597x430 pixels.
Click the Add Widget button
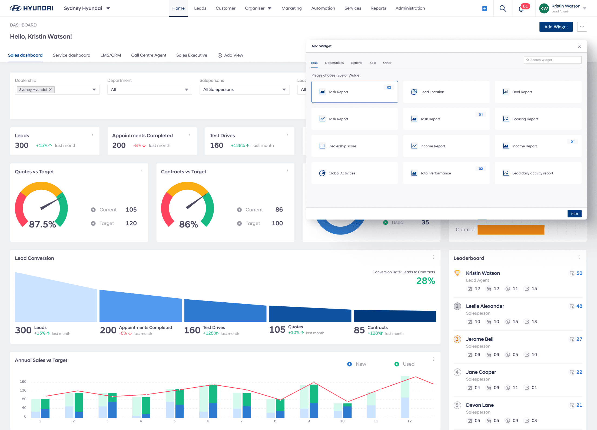[x=556, y=27]
